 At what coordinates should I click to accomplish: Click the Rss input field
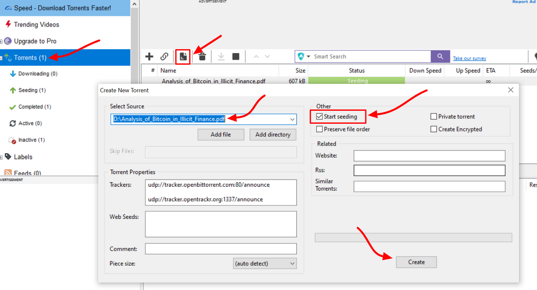pyautogui.click(x=430, y=170)
